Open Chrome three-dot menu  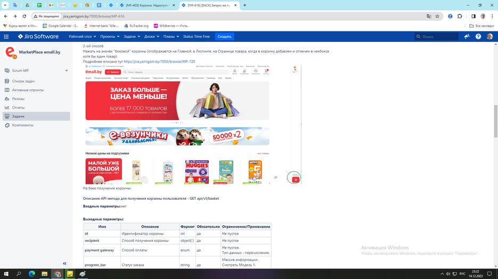coord(492,16)
